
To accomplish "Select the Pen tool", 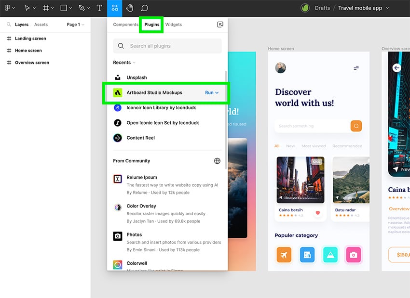I will tap(81, 8).
